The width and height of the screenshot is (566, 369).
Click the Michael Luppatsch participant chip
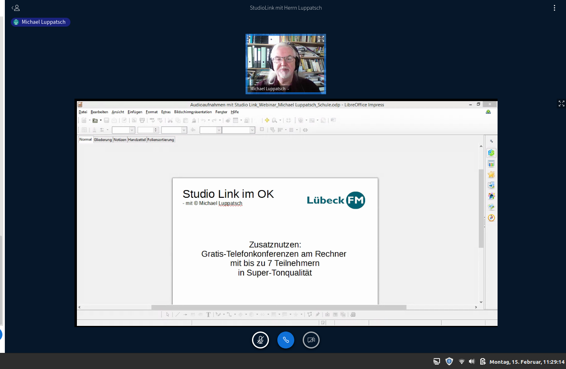pos(41,22)
